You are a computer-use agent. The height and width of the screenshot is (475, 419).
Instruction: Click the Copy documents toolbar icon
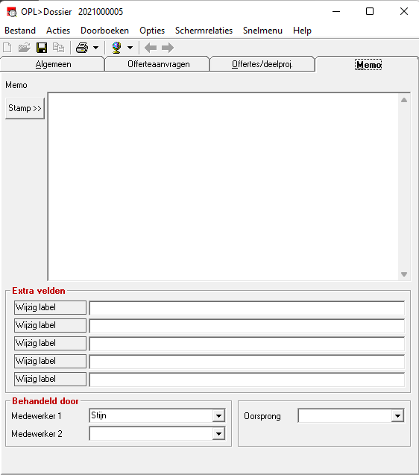pyautogui.click(x=58, y=48)
